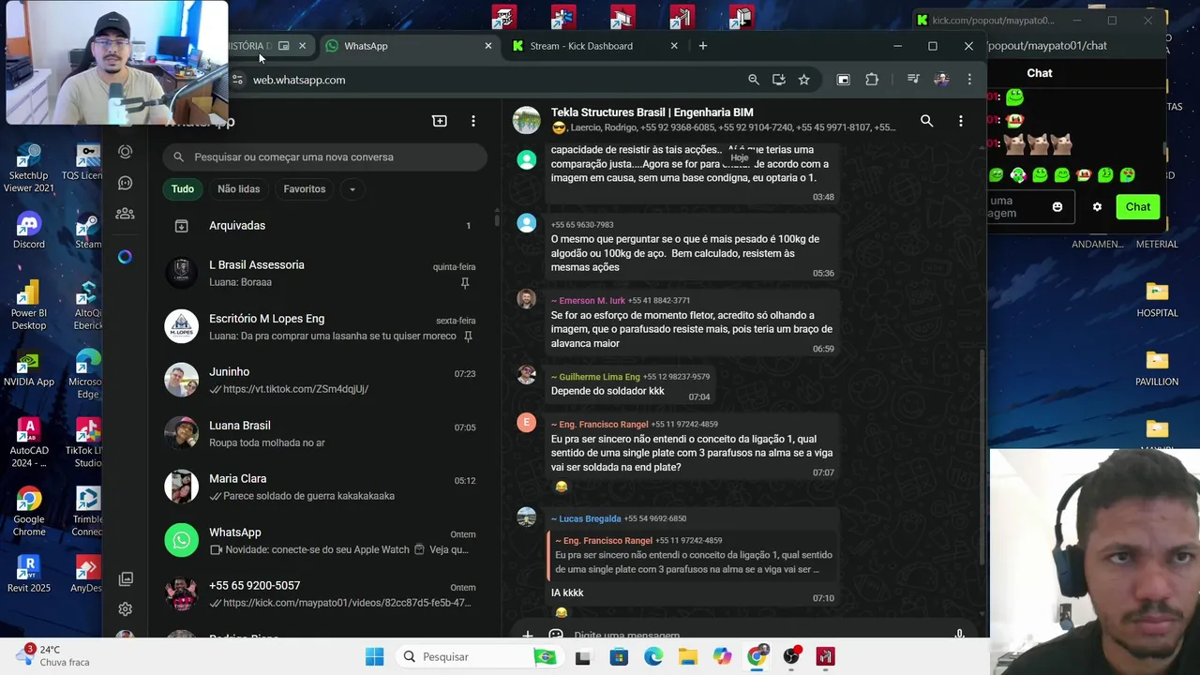Bookmark this page with the star icon
The width and height of the screenshot is (1200, 675).
pos(803,80)
